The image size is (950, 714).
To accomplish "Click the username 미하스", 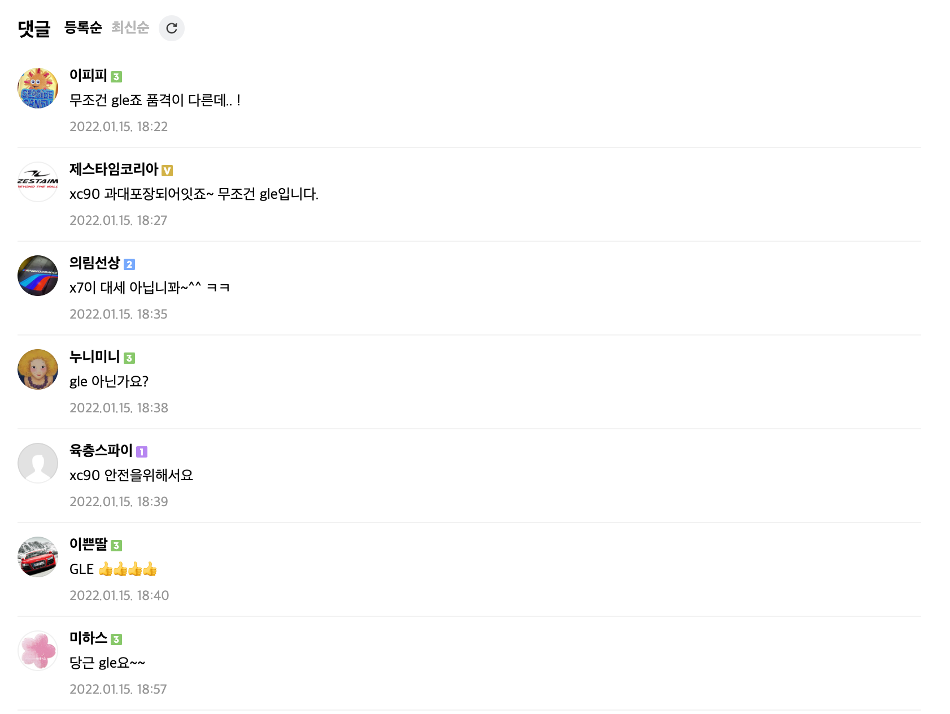I will pyautogui.click(x=88, y=638).
